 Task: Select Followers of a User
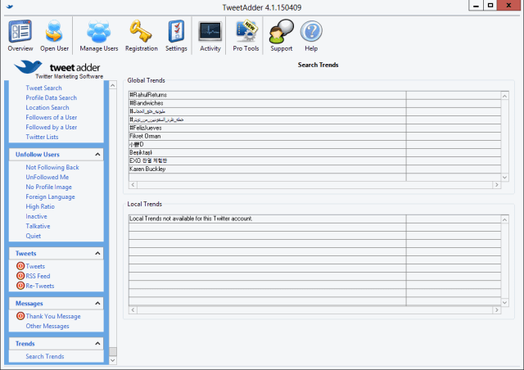tap(51, 117)
